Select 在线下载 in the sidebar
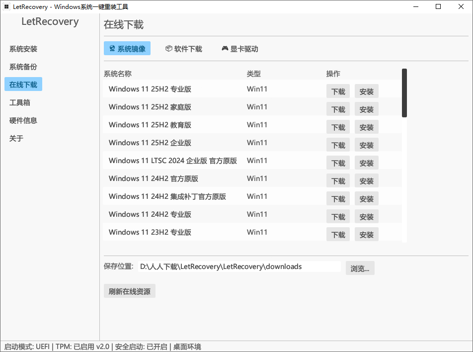This screenshot has width=473, height=352. tap(23, 84)
